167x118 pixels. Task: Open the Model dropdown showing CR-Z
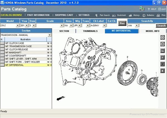(18, 26)
